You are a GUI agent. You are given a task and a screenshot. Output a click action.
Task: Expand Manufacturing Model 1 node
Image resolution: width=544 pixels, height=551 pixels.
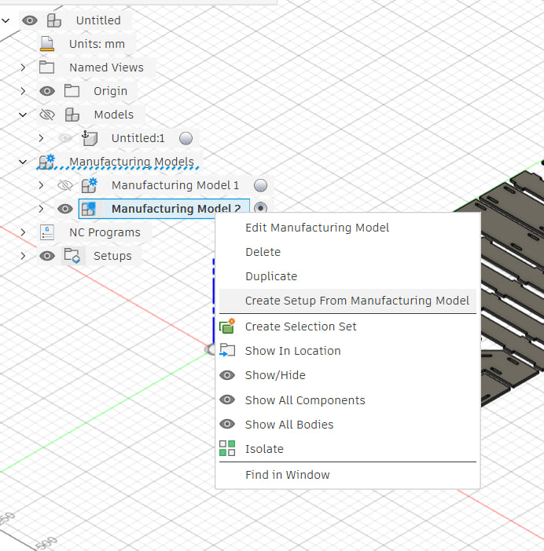(41, 185)
